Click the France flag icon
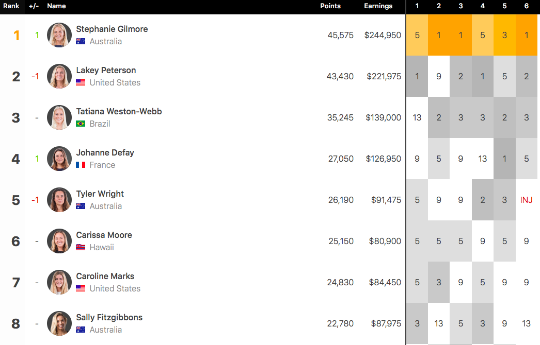 pyautogui.click(x=81, y=165)
